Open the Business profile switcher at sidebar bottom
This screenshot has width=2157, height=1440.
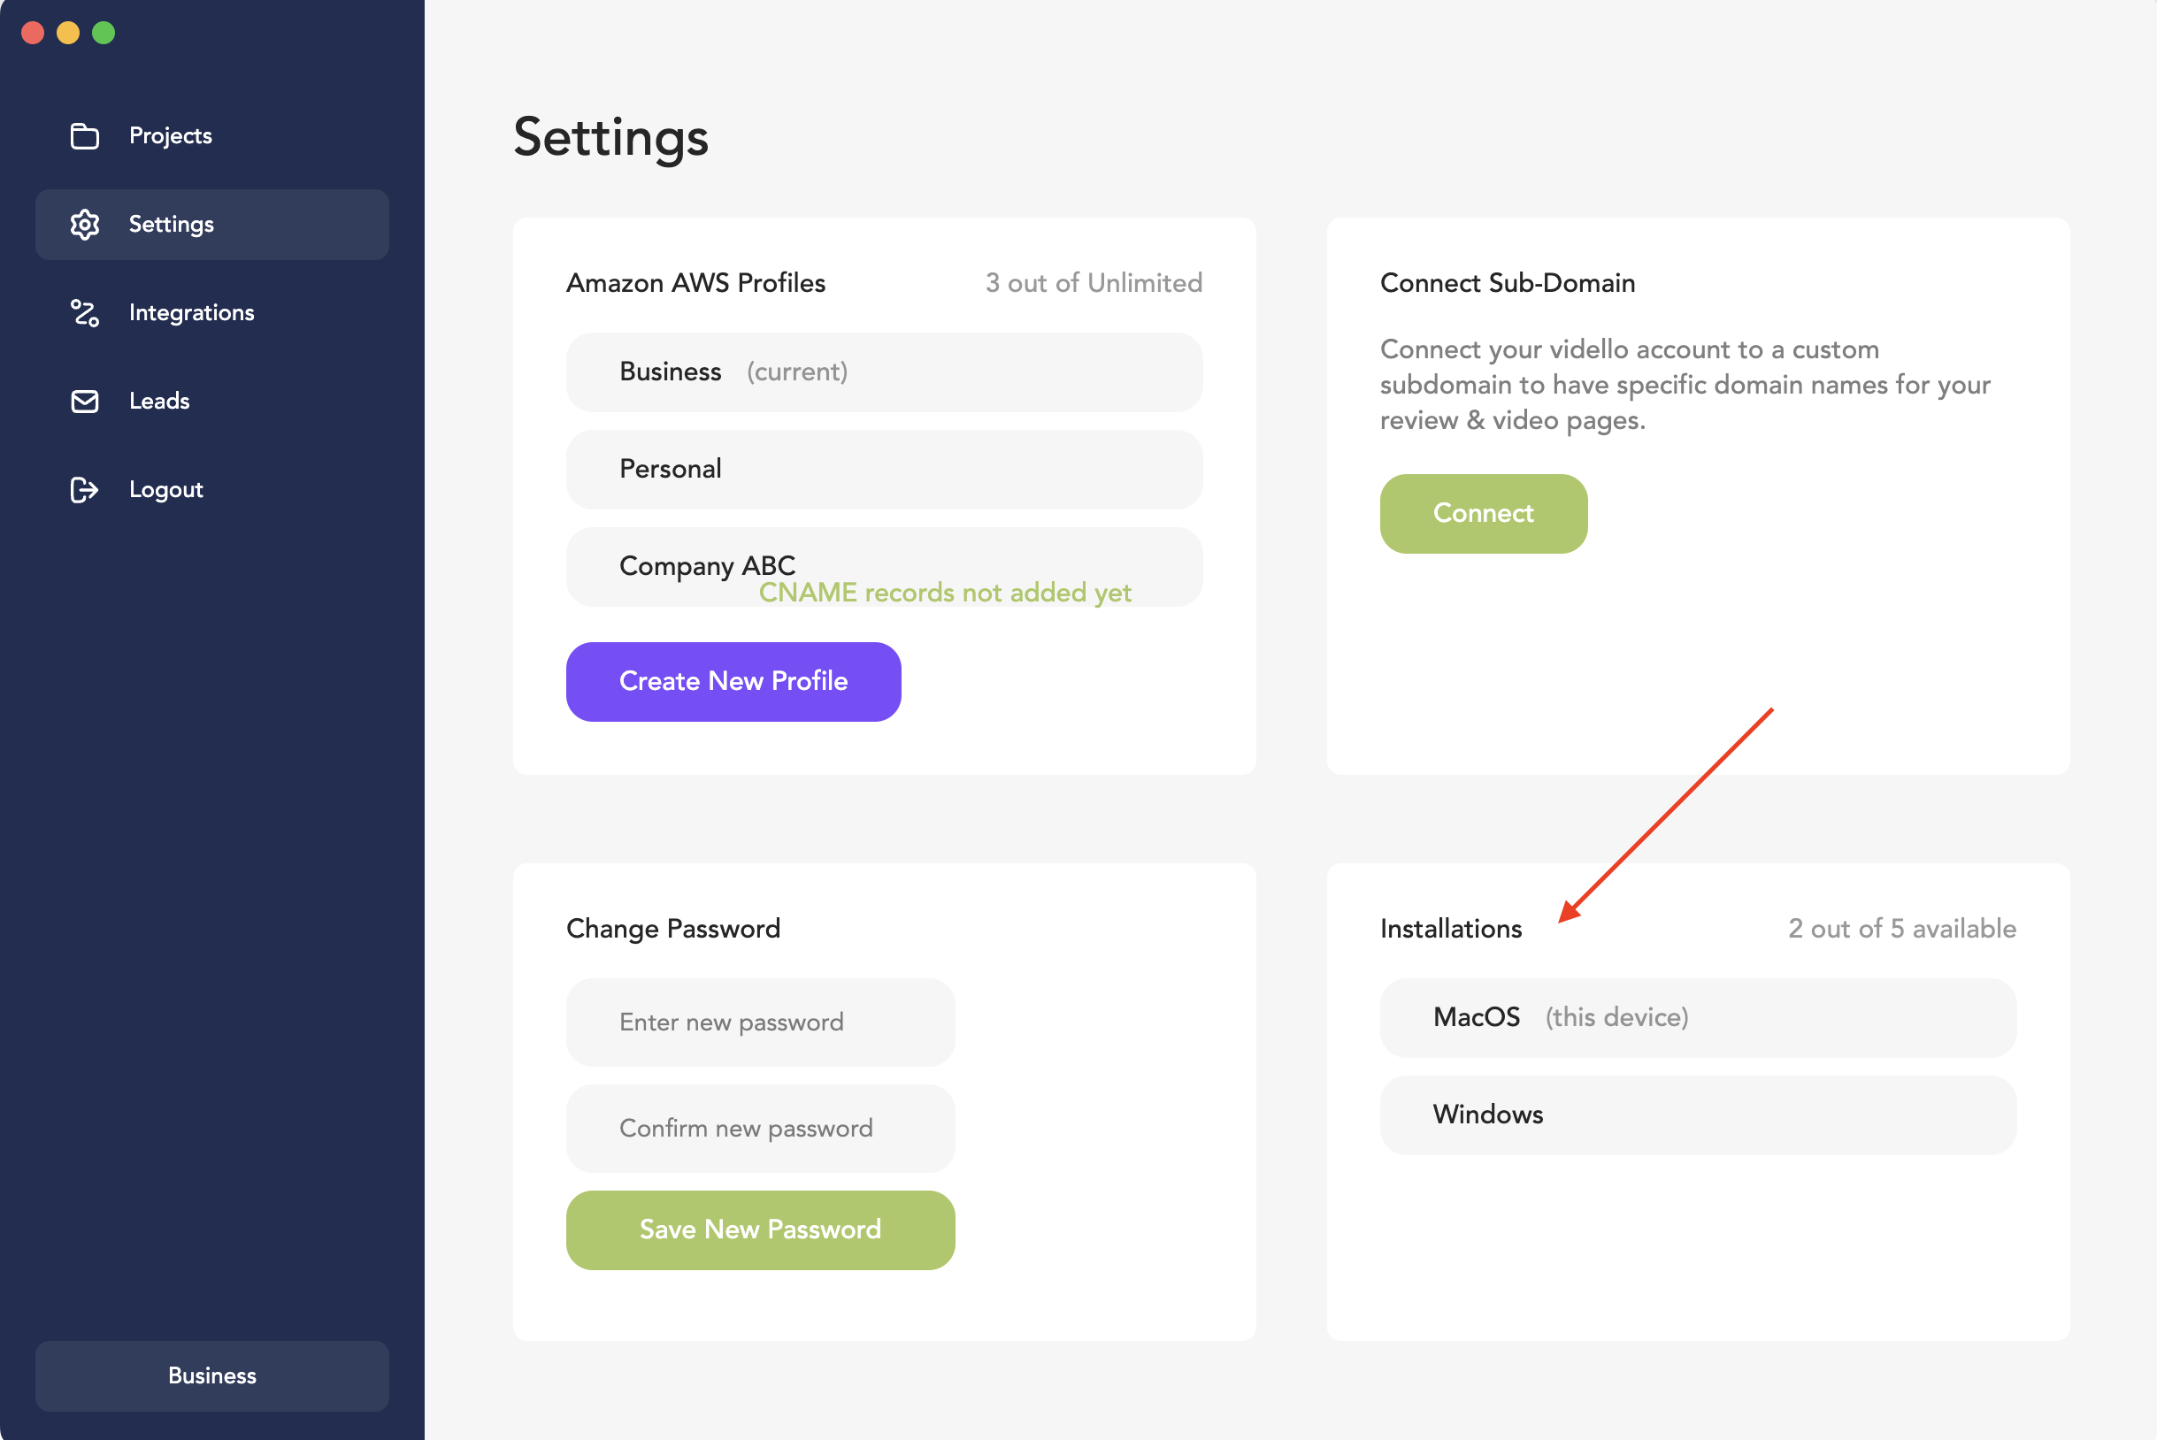point(212,1375)
